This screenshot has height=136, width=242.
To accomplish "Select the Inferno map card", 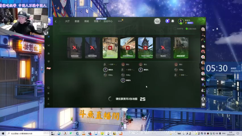I will pos(92,48).
